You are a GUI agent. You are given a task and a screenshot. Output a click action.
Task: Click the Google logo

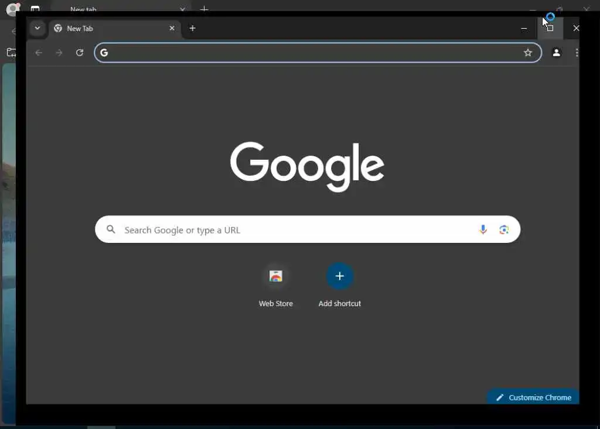[307, 167]
